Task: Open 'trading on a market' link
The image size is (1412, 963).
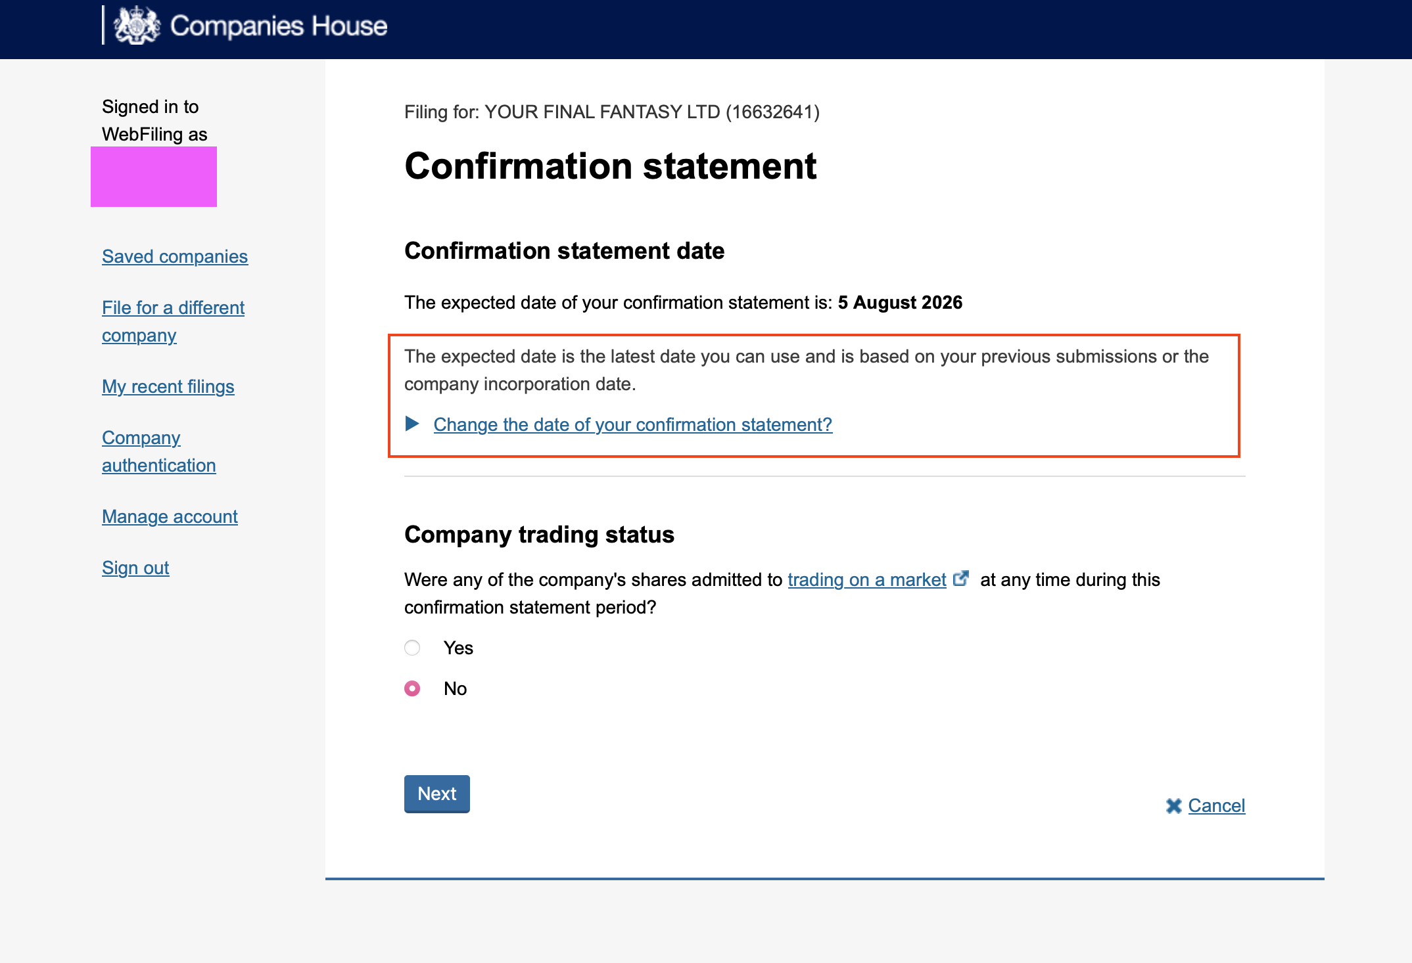Action: (x=867, y=579)
